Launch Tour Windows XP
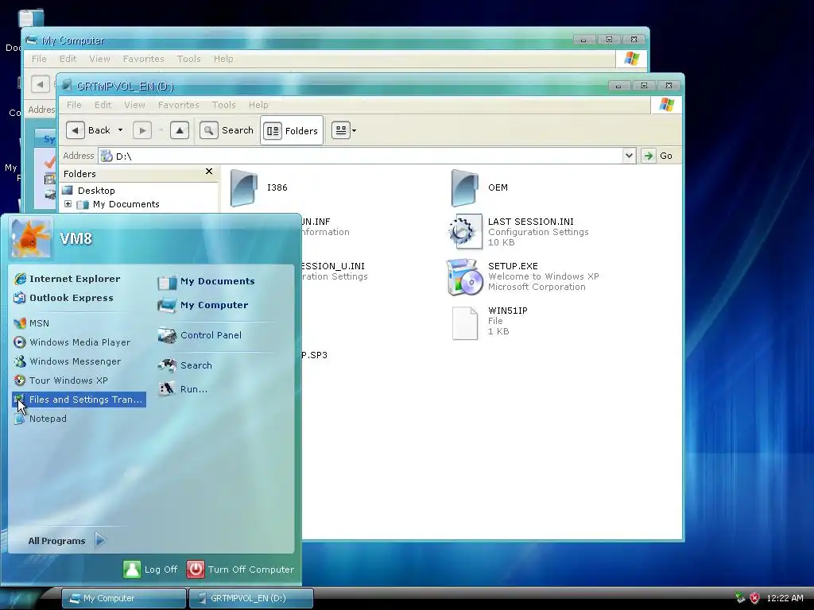 (x=61, y=380)
